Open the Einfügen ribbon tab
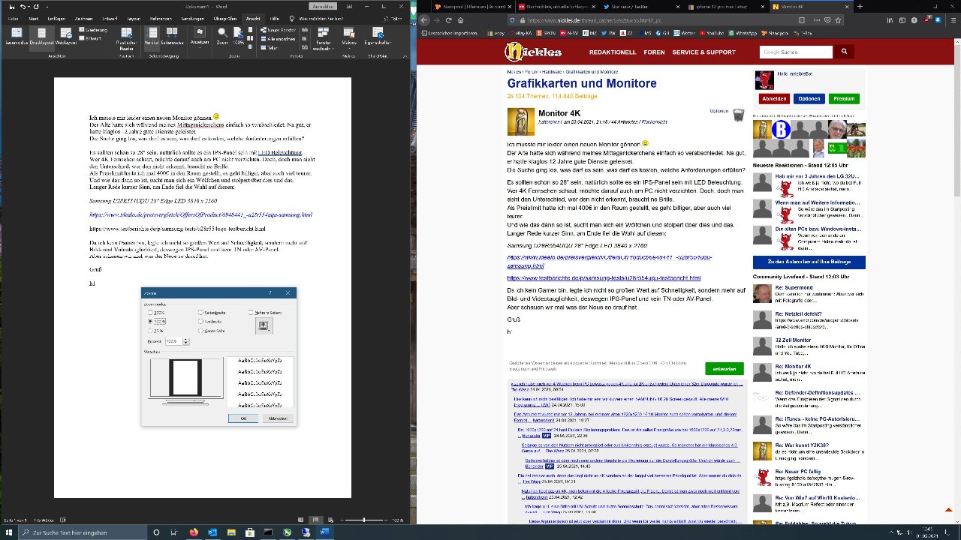This screenshot has height=540, width=961. click(x=56, y=17)
